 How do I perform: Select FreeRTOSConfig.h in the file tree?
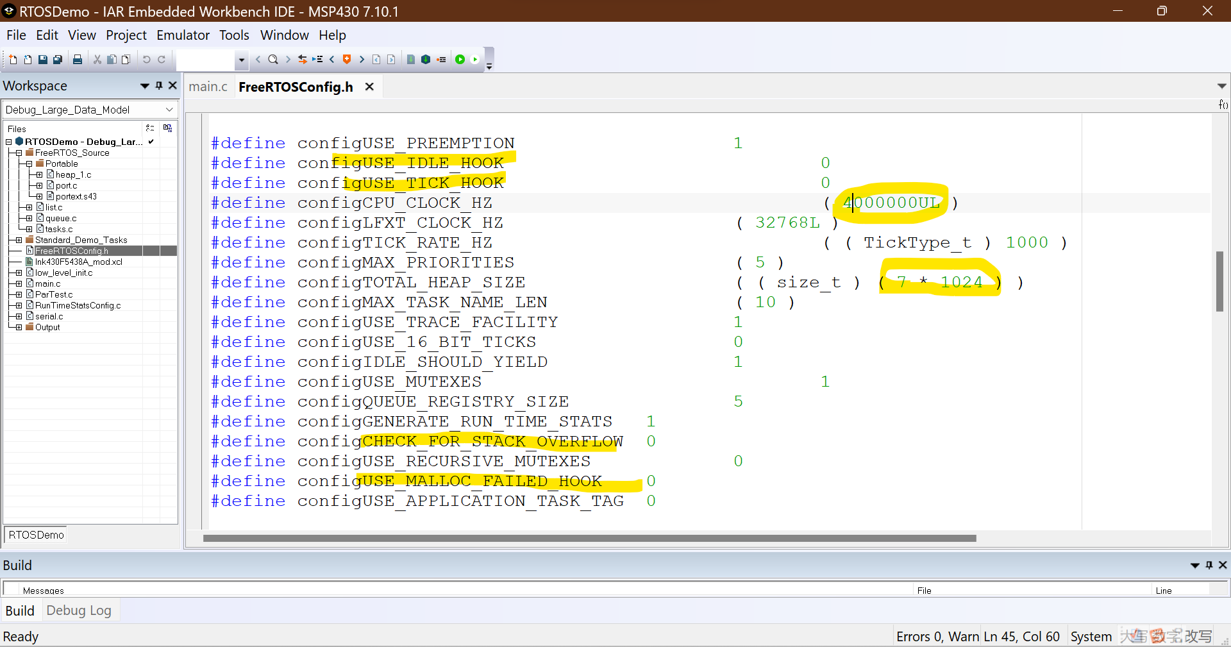(x=71, y=250)
